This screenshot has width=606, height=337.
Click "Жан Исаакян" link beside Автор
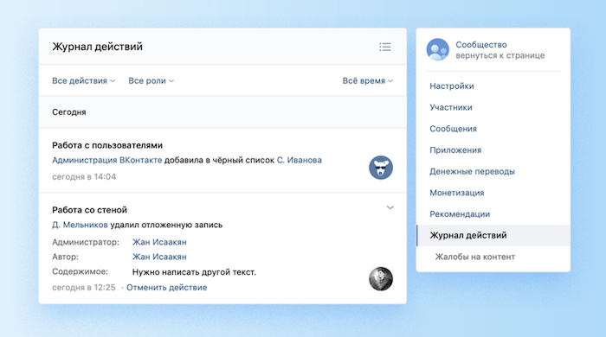coord(159,257)
